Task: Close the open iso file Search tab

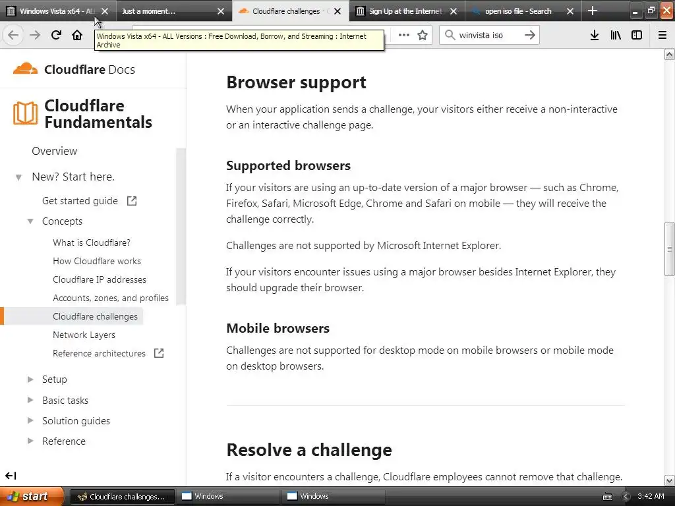Action: tap(570, 11)
